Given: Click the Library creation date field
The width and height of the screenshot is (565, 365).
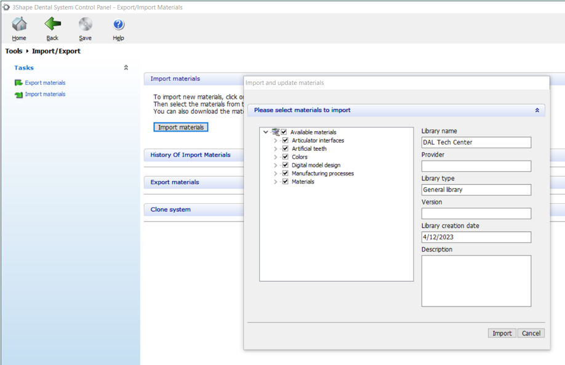Looking at the screenshot, I should point(476,237).
